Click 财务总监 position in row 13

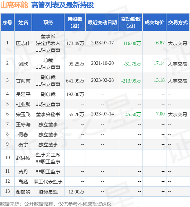[x=48, y=192]
